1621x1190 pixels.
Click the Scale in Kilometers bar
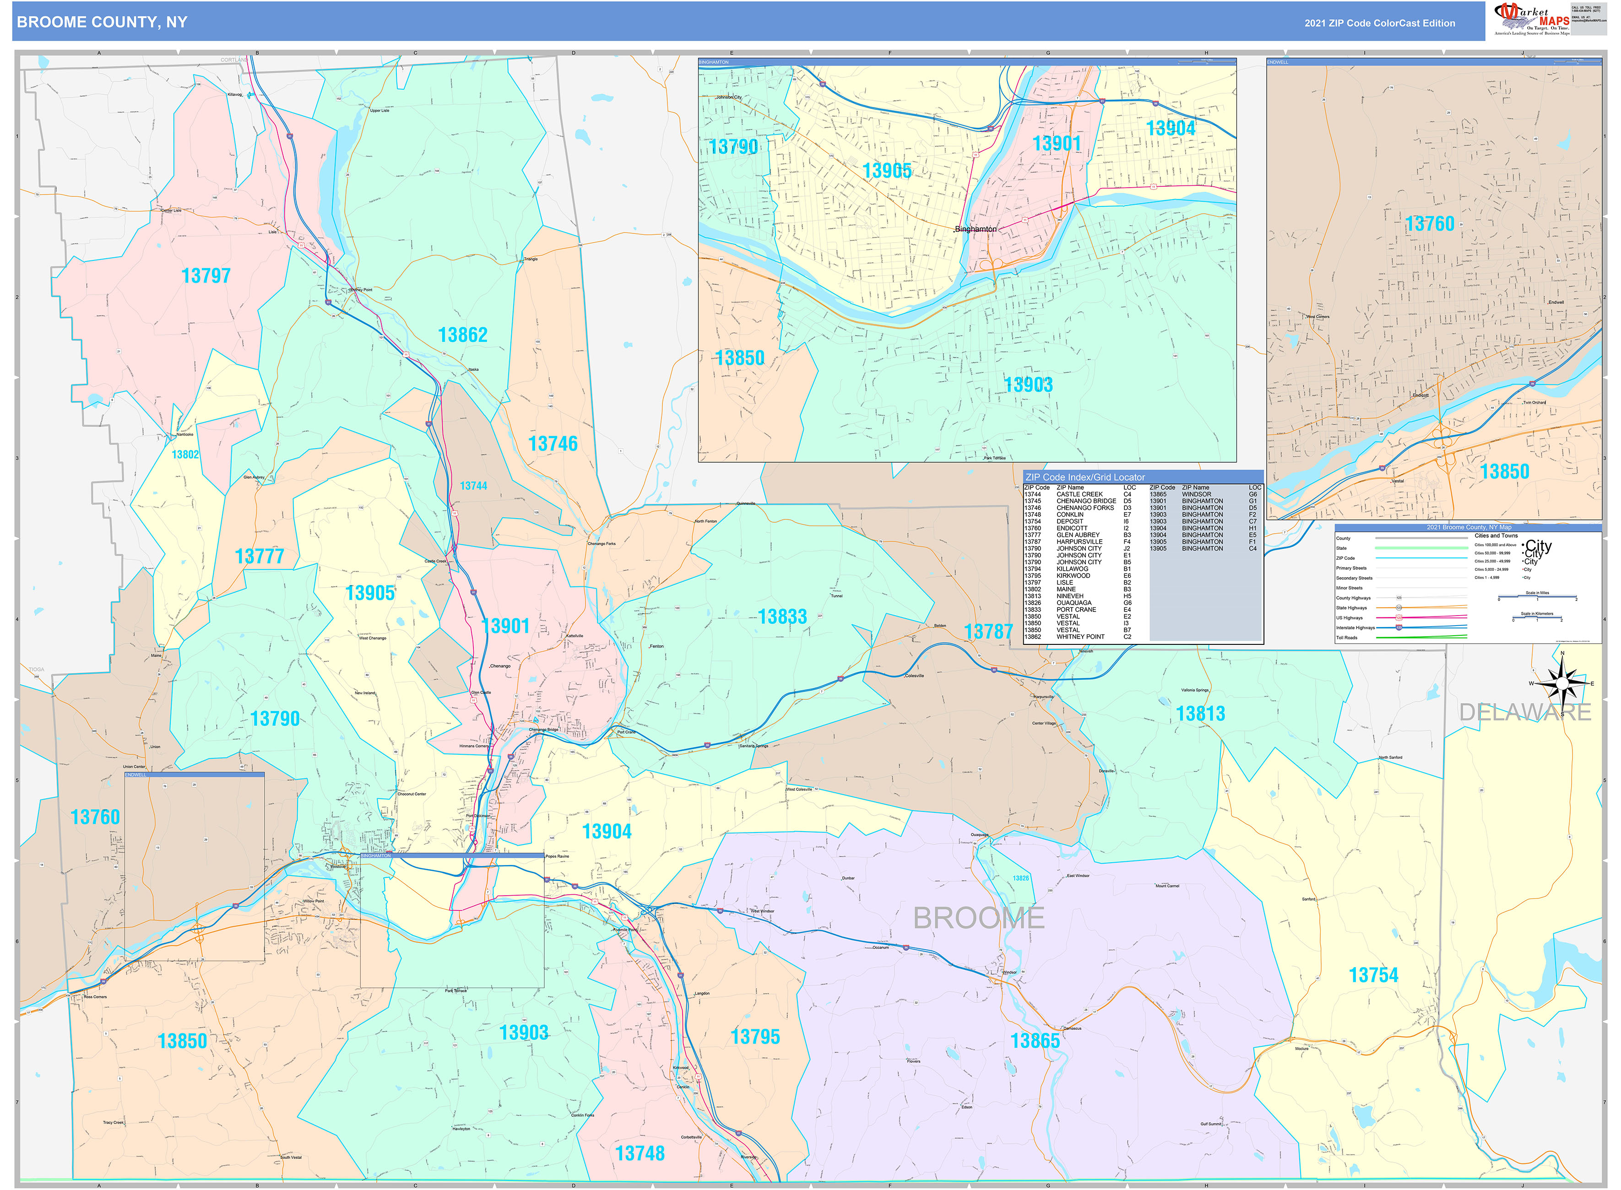coord(1537,618)
